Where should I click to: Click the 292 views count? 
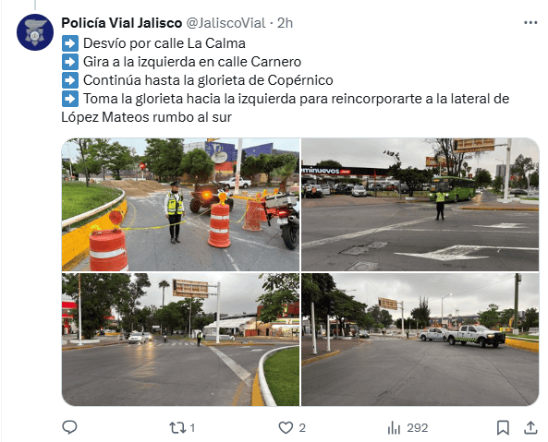[418, 427]
